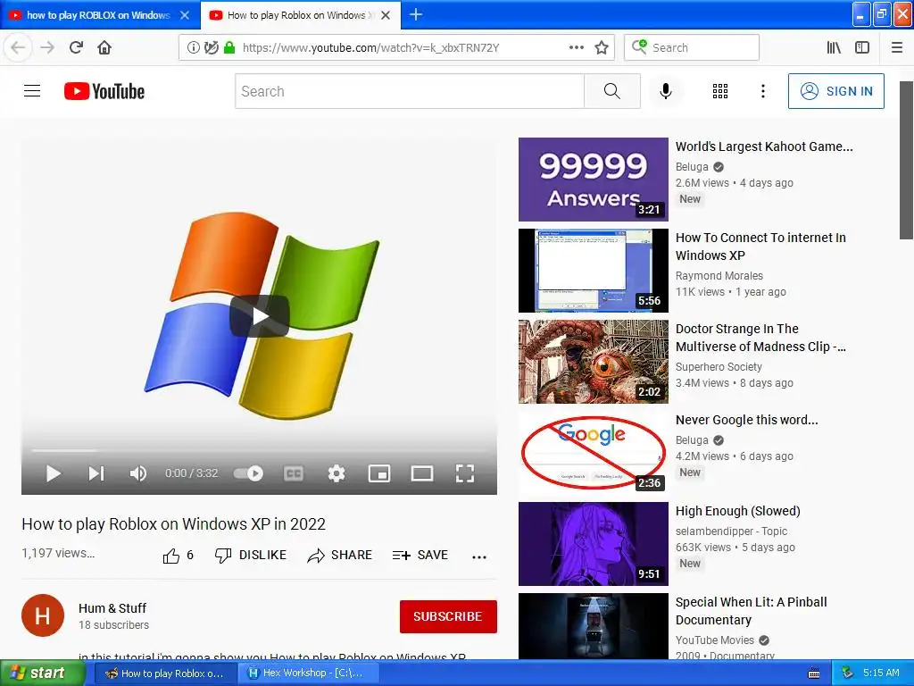Image resolution: width=914 pixels, height=686 pixels.
Task: Switch to 'how to play ROBLOX on Windows' first tab
Action: (x=97, y=15)
